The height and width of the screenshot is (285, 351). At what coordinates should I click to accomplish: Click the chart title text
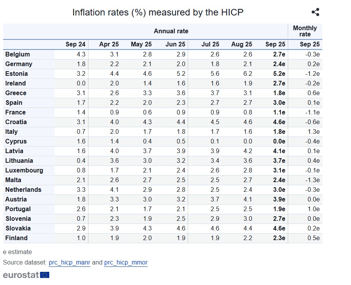(158, 12)
